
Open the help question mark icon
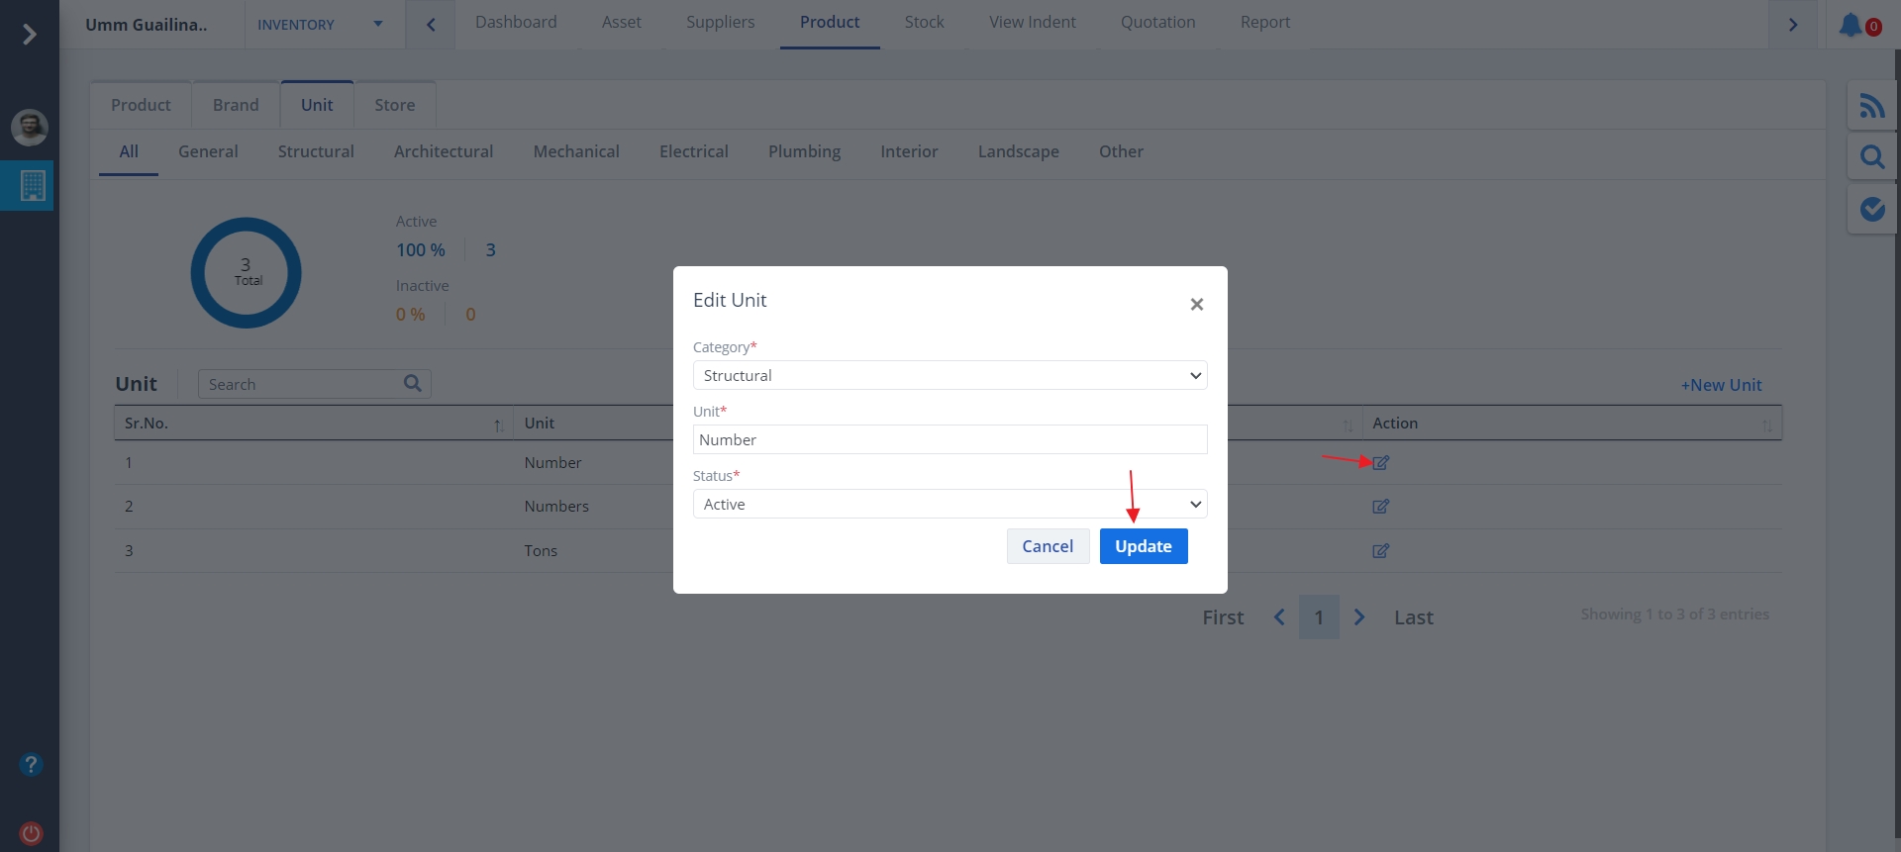click(31, 765)
